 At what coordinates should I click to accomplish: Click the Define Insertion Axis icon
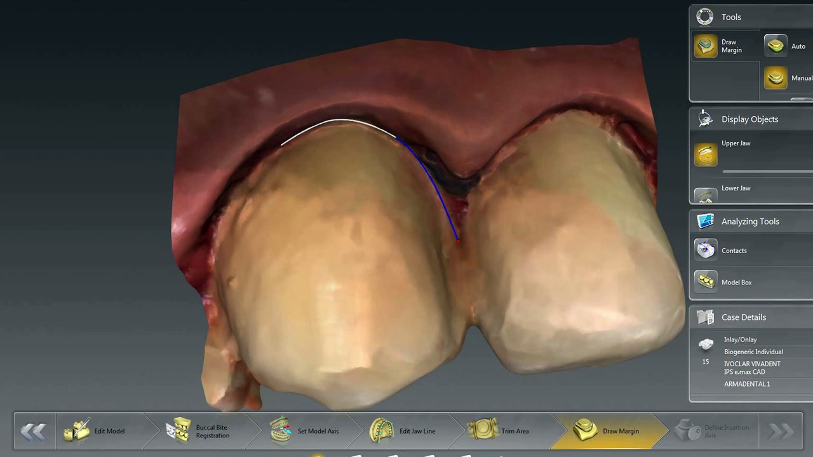pos(687,430)
